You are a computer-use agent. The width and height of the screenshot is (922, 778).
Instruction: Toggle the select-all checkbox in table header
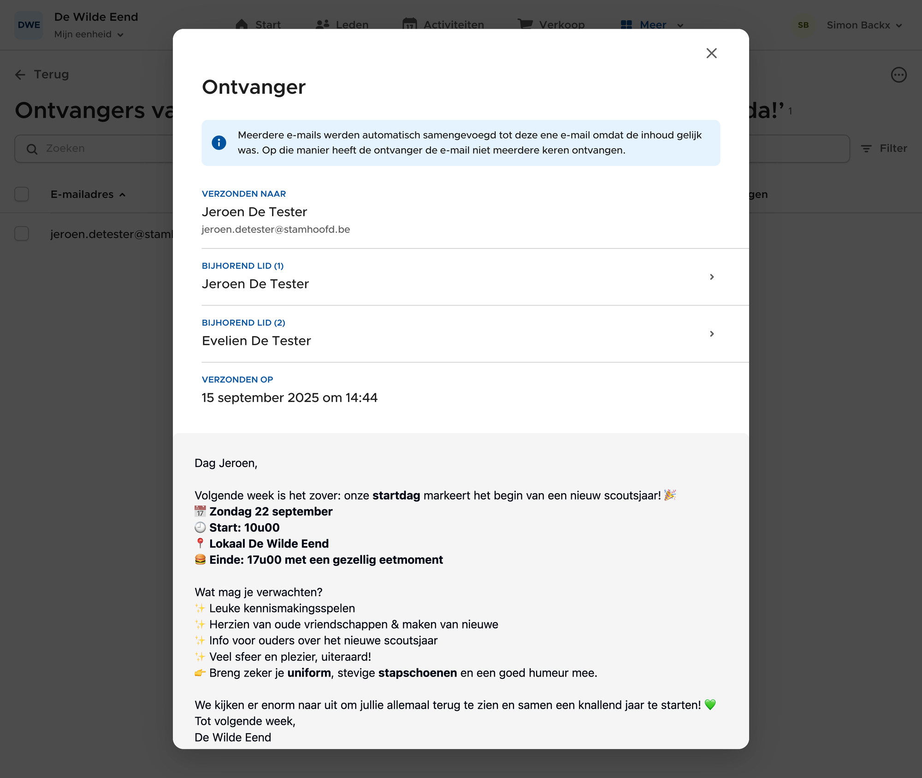(x=22, y=194)
